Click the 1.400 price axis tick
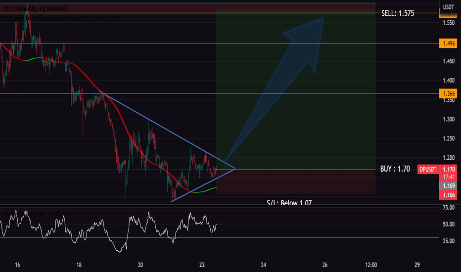 [449, 80]
